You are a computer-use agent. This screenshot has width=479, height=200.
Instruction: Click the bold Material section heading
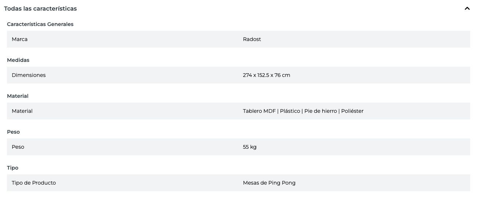(18, 96)
